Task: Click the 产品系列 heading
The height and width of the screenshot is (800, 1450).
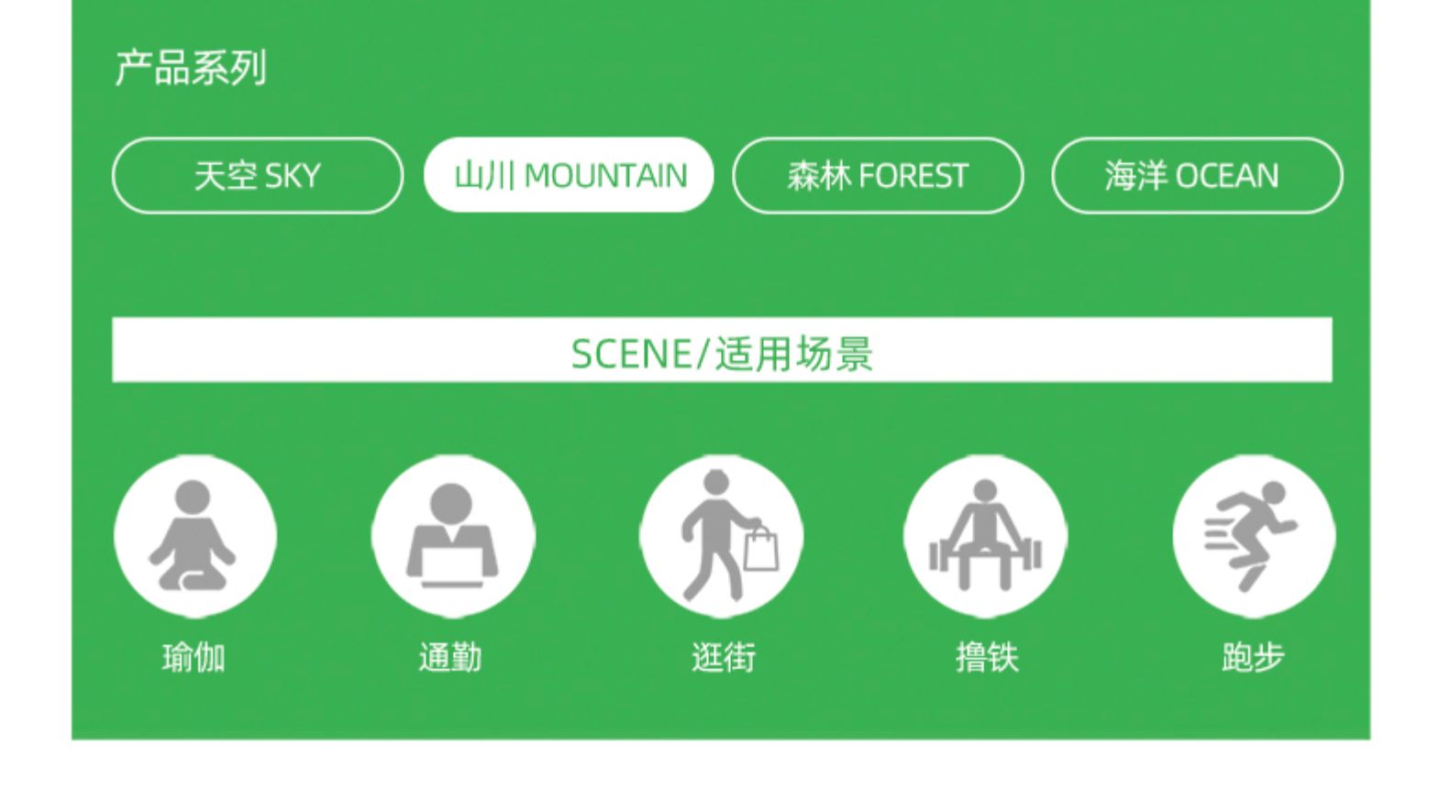Action: tap(191, 69)
